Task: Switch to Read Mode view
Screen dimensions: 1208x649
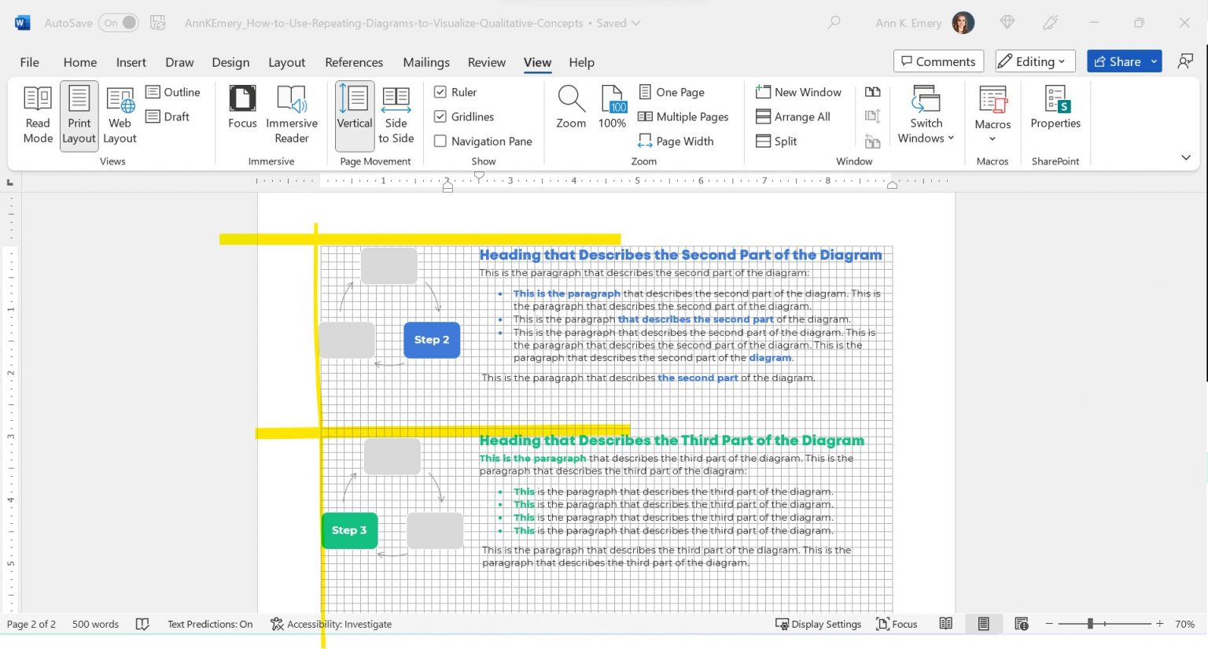Action: click(37, 114)
